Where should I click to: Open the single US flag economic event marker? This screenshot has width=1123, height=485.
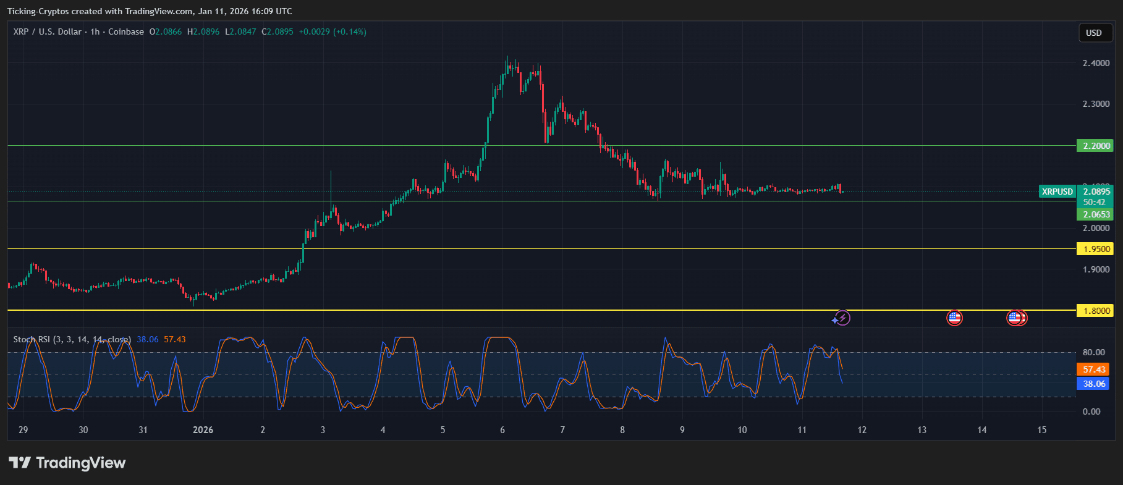pyautogui.click(x=954, y=318)
